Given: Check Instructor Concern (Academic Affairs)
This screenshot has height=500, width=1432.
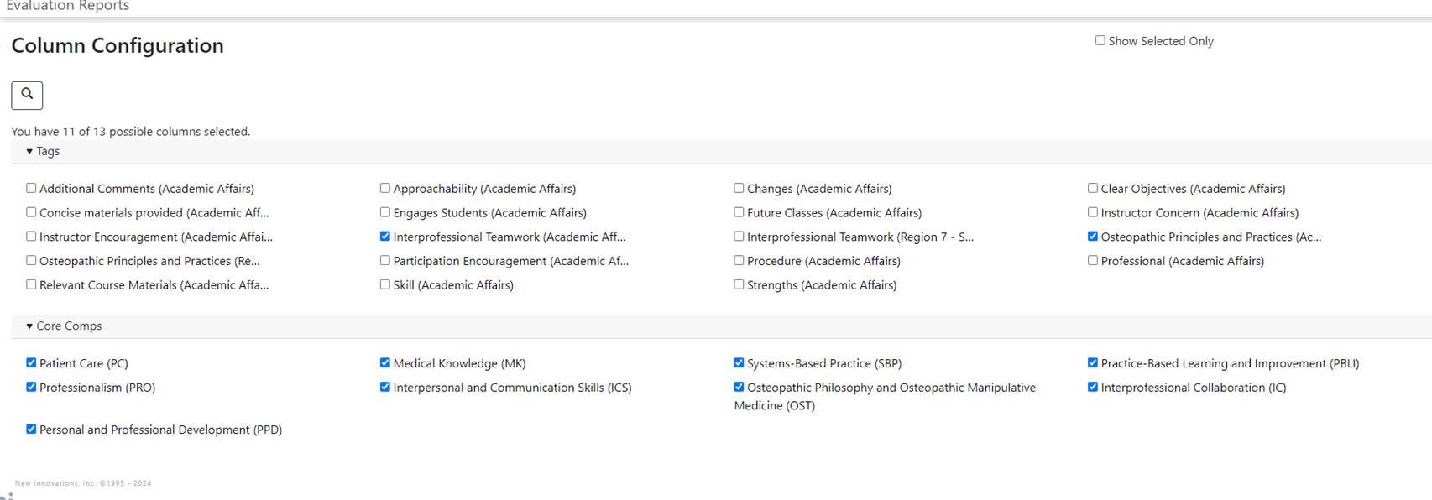Looking at the screenshot, I should pos(1093,213).
